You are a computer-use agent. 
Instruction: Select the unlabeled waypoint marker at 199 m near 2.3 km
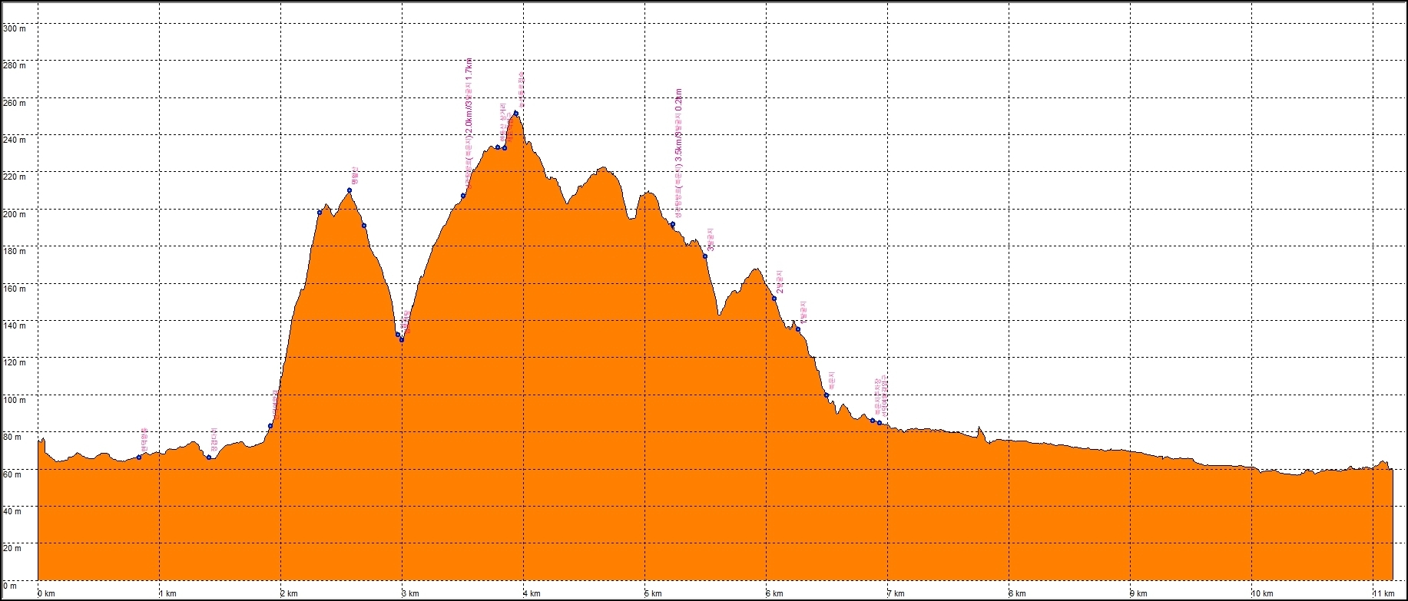tap(320, 213)
